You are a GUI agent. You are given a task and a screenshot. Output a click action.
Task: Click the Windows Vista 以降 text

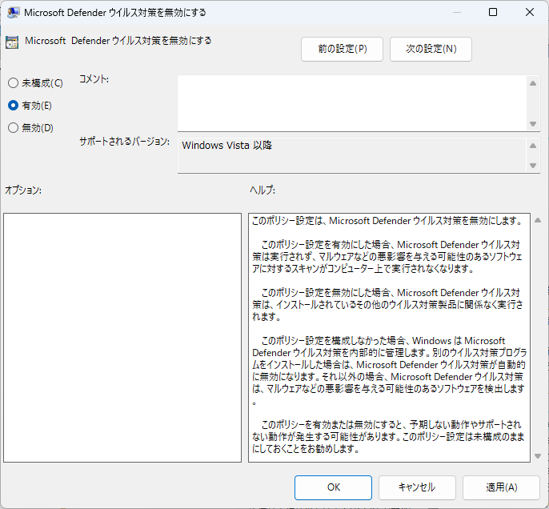coord(227,146)
